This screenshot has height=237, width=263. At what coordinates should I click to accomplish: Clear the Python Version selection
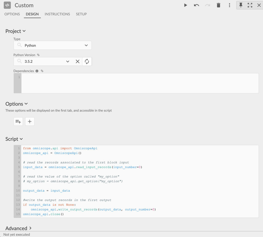click(78, 62)
